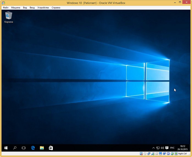Open the Вид menu

tap(25, 8)
